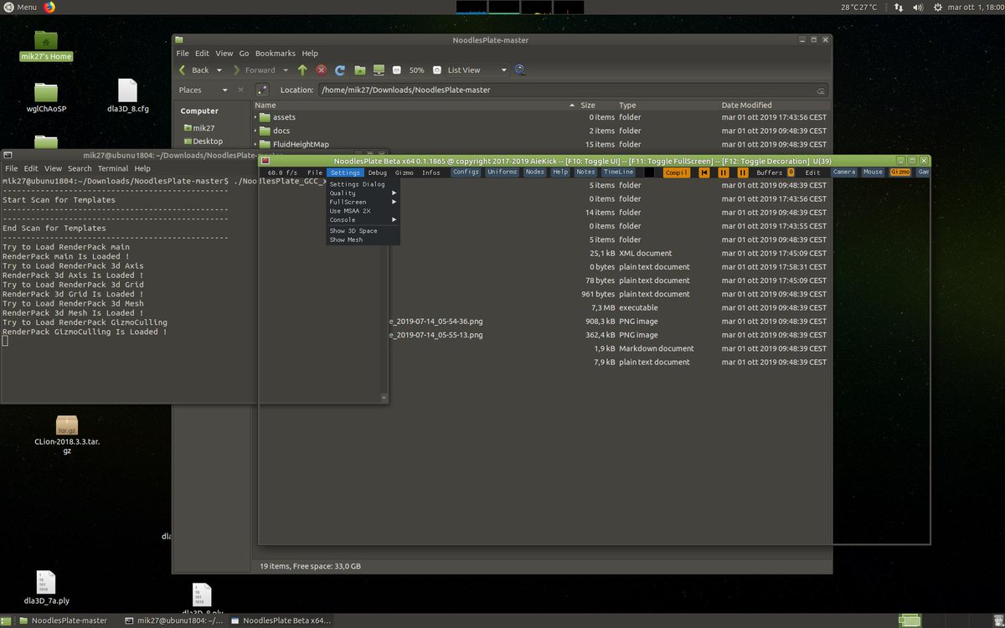Expand the FluidHeightMap folder arrow

pyautogui.click(x=256, y=144)
